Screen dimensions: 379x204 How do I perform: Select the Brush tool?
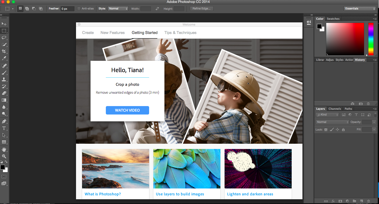point(4,73)
